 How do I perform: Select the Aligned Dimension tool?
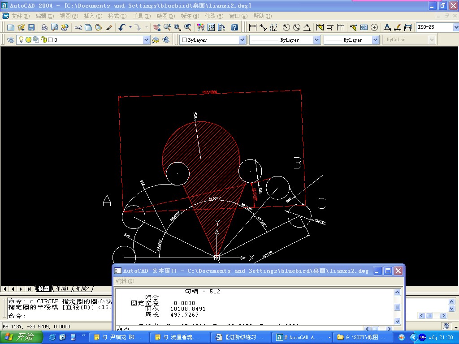[x=263, y=27]
